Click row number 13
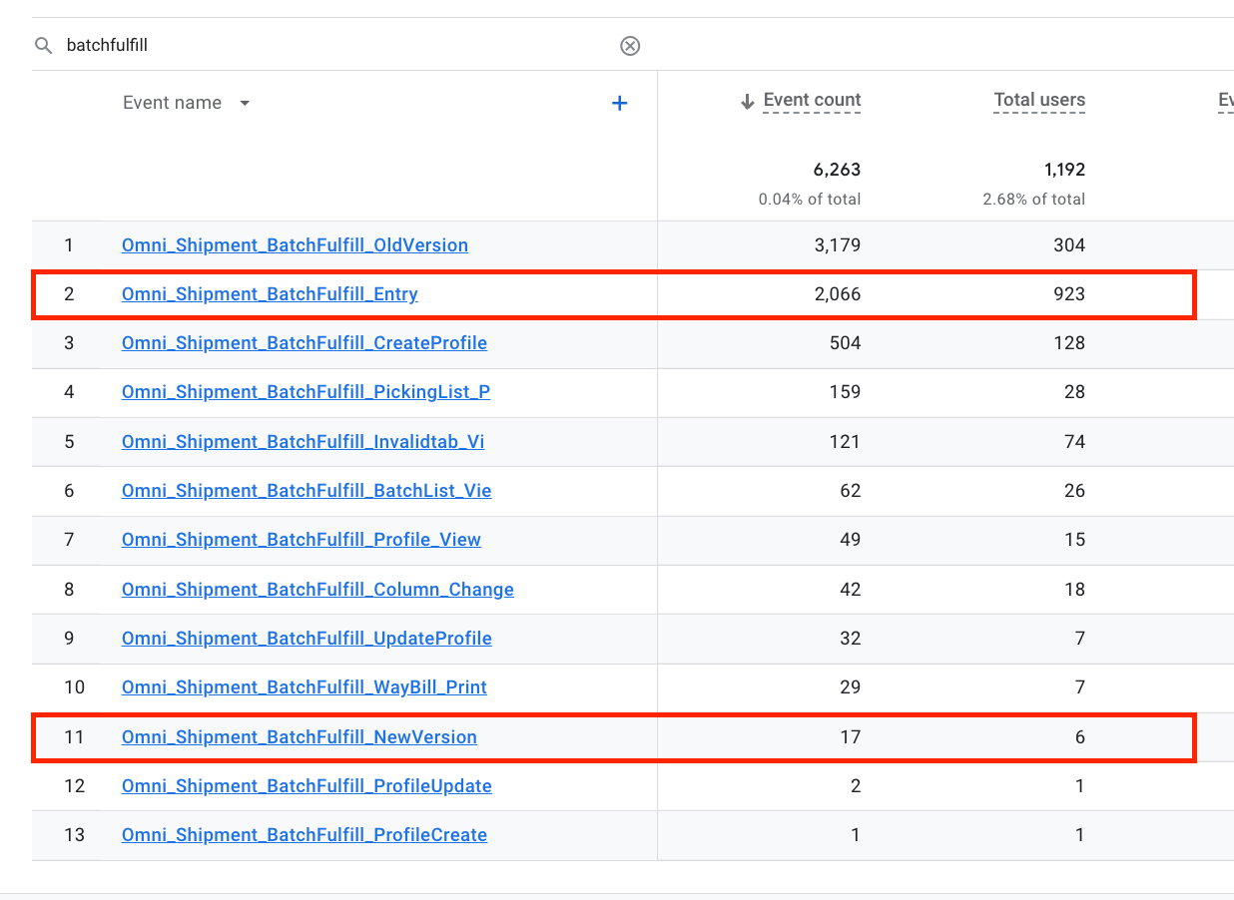The height and width of the screenshot is (900, 1234). tap(75, 835)
